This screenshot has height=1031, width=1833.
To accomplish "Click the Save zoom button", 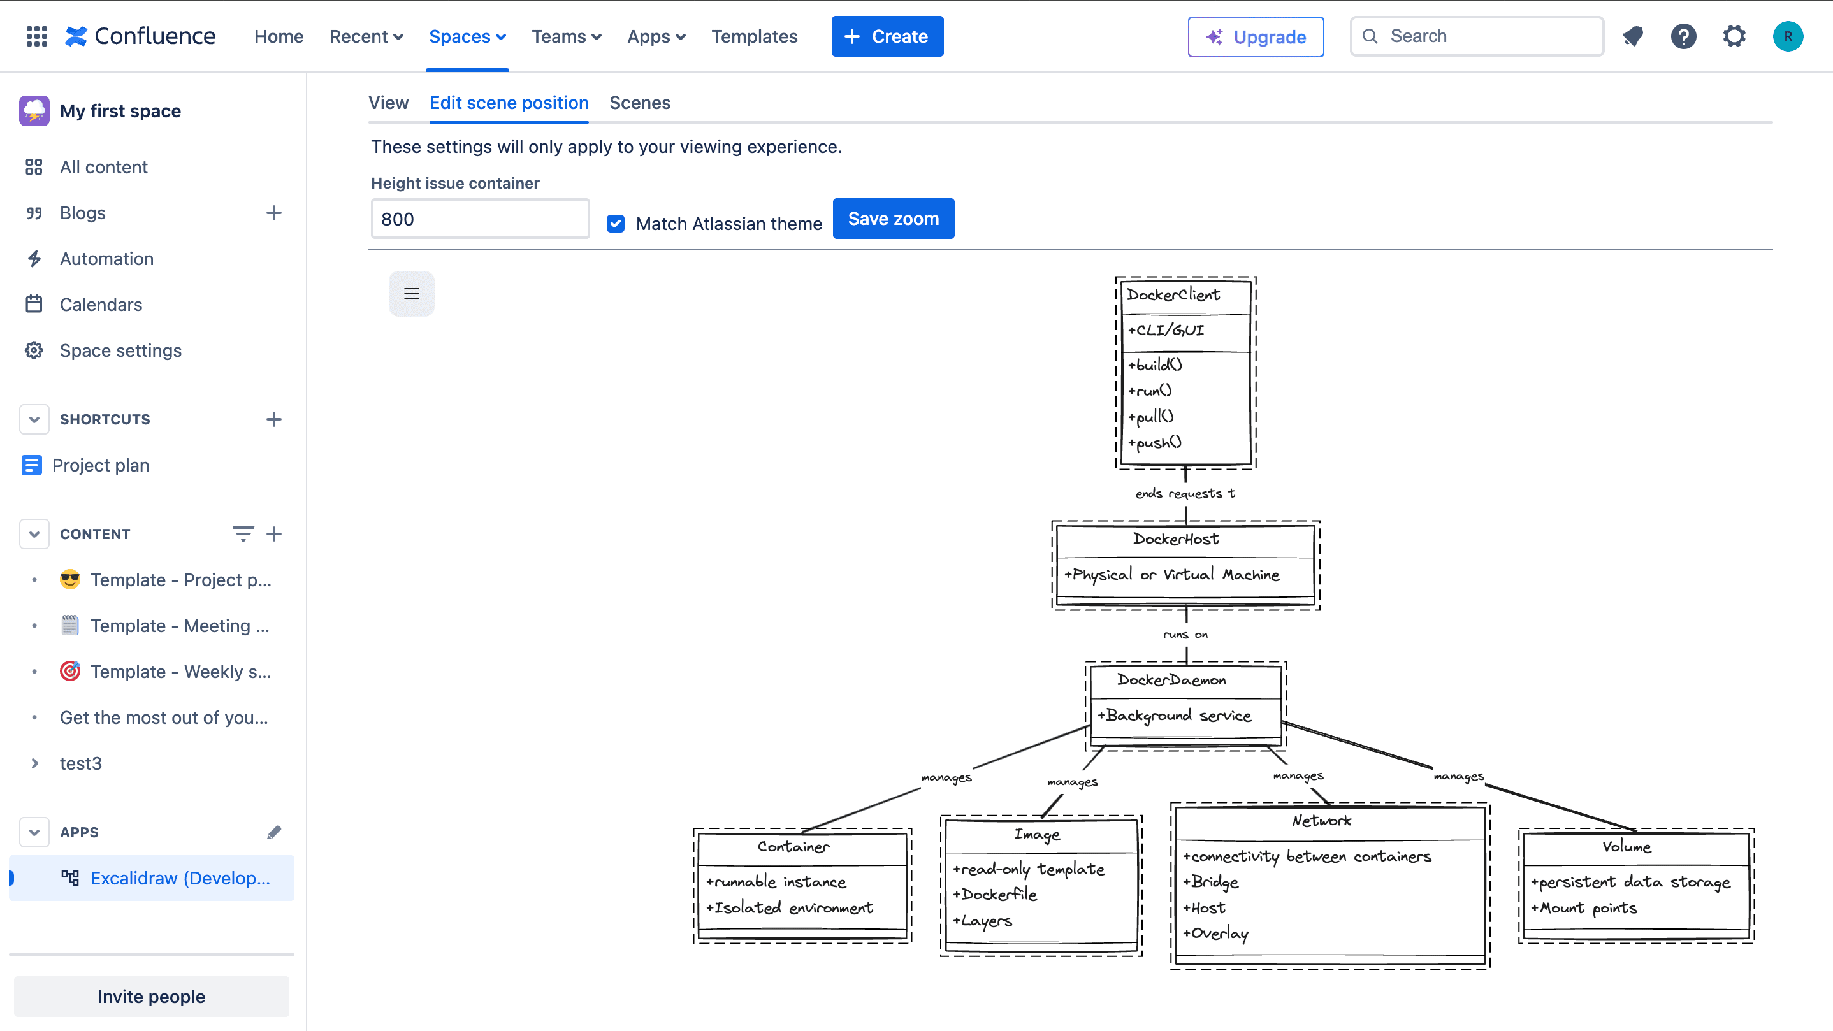I will click(x=893, y=219).
